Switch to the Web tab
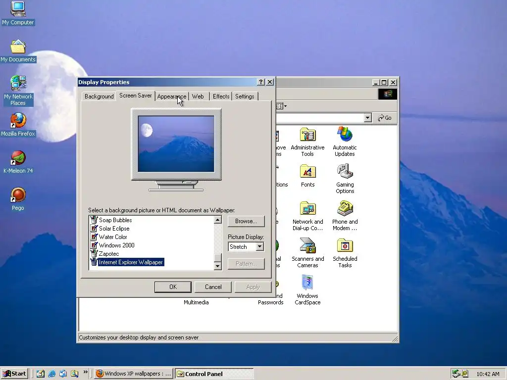This screenshot has width=507, height=380. pos(198,96)
